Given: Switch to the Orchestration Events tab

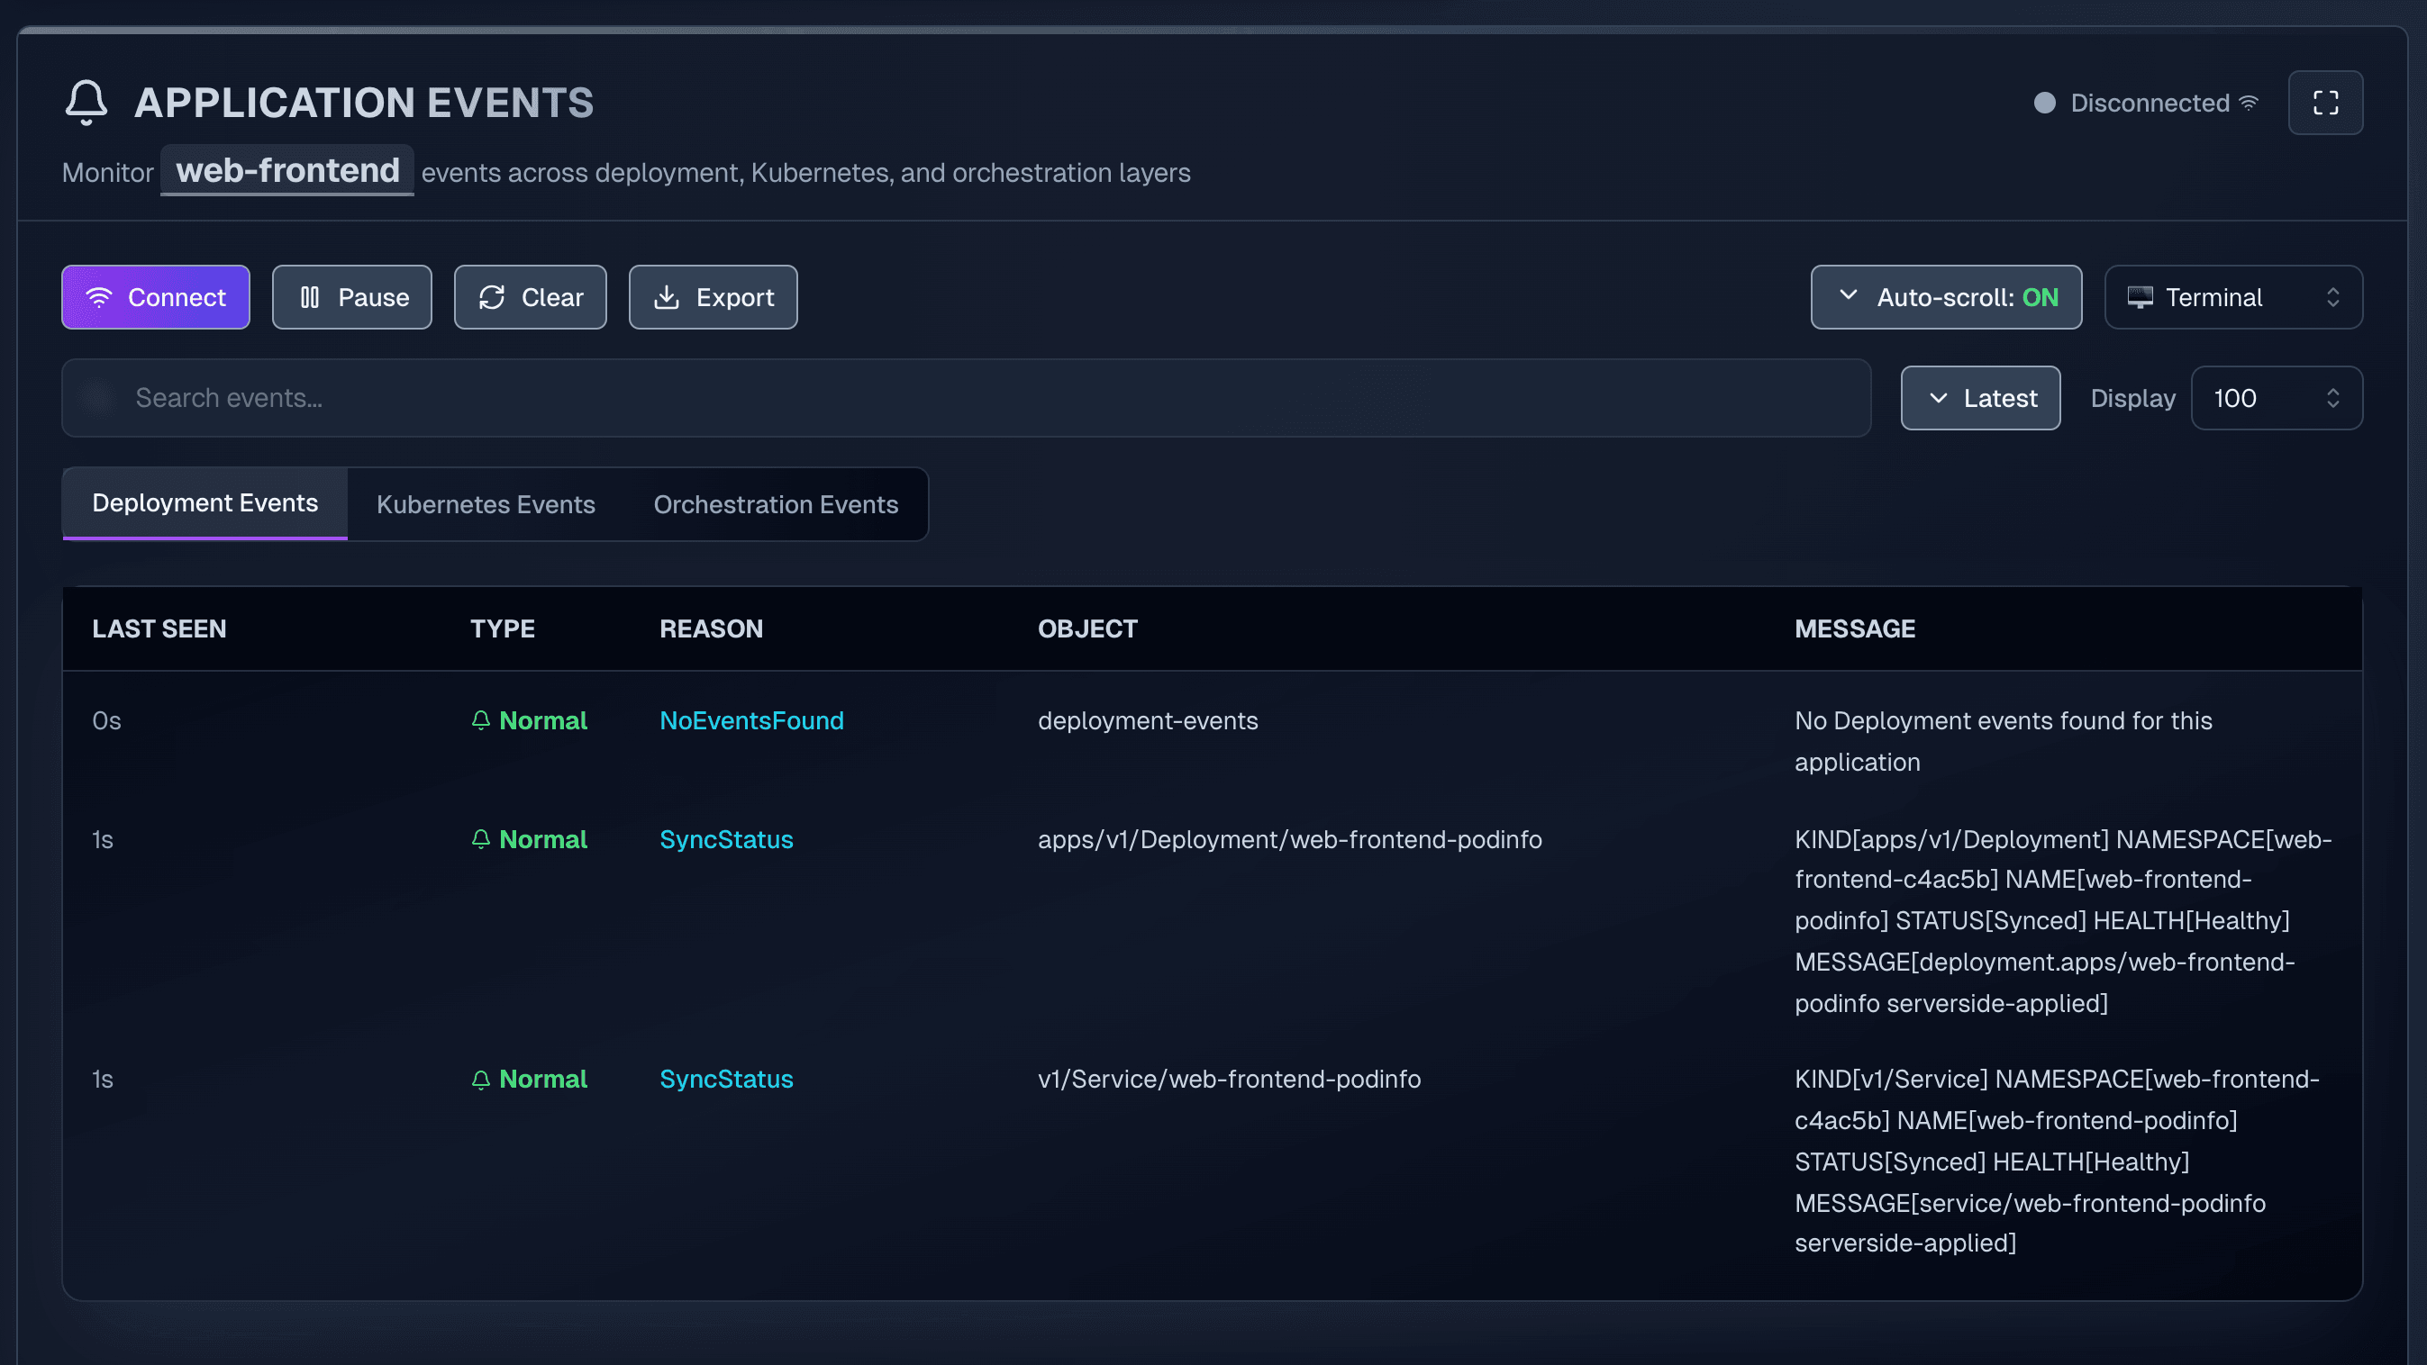Looking at the screenshot, I should click(x=776, y=504).
